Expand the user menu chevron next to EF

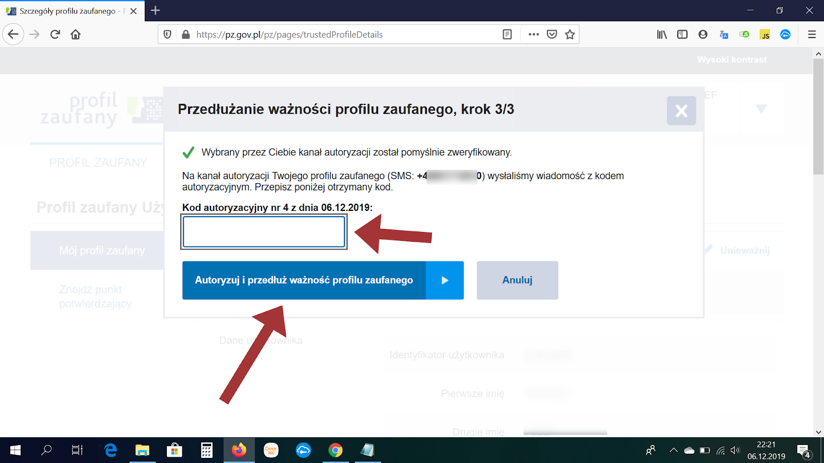760,110
